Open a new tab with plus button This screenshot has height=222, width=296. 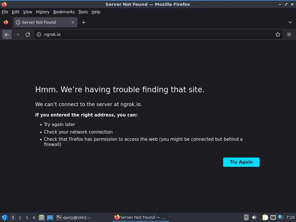click(x=84, y=23)
